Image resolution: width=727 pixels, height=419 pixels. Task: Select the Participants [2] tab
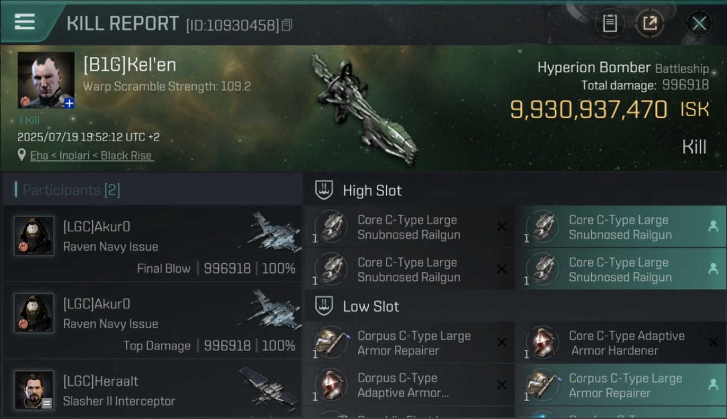[71, 190]
